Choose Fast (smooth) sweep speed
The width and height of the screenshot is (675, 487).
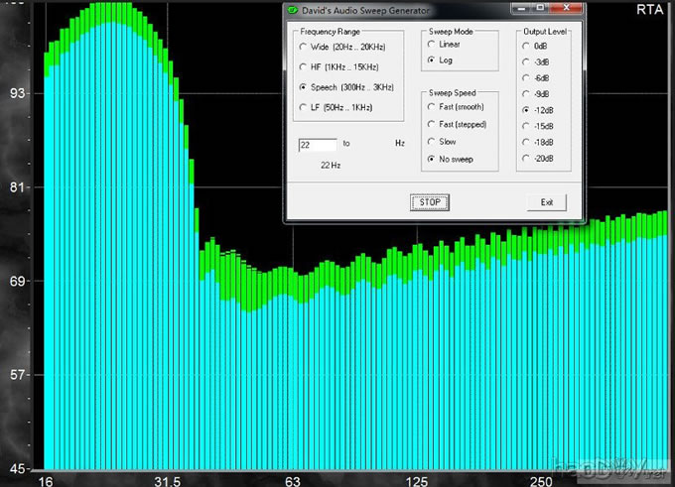[x=431, y=107]
